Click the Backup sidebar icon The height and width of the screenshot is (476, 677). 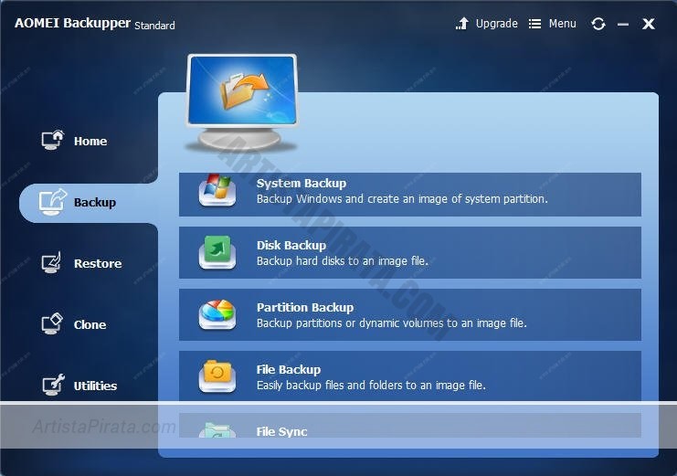click(53, 202)
